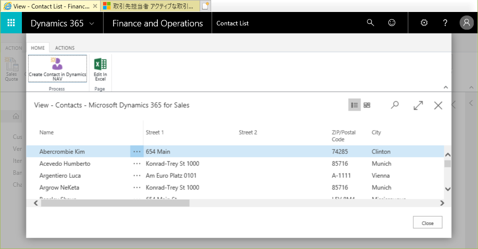Click the Am Euro Platz 0101 cell
The height and width of the screenshot is (249, 478).
coord(171,176)
